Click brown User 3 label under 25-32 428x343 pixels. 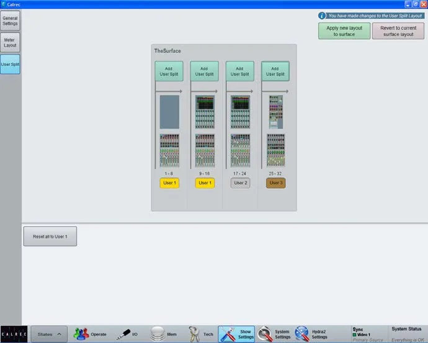[x=276, y=183]
